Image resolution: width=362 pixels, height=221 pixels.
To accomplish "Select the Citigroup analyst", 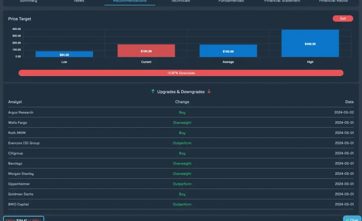I will pyautogui.click(x=15, y=153).
